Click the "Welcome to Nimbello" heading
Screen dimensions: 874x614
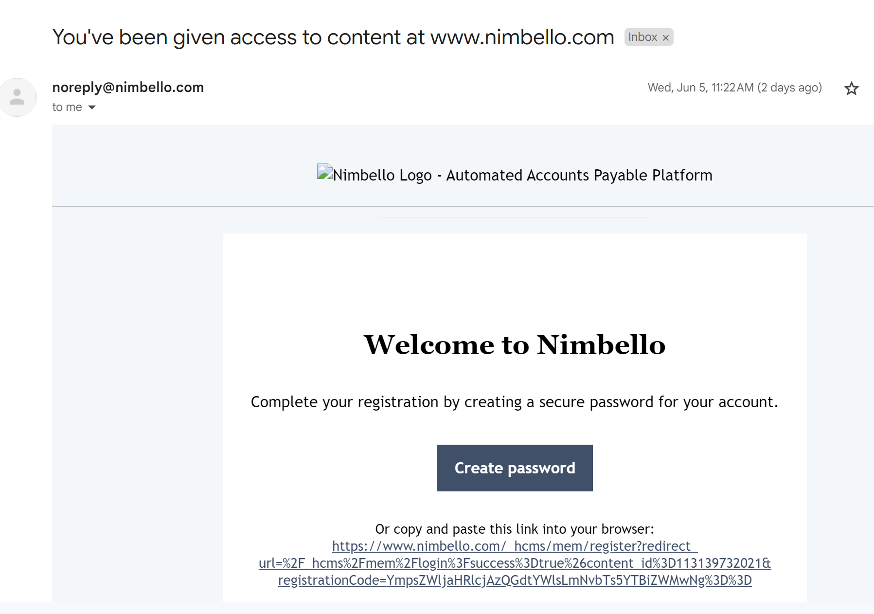pyautogui.click(x=515, y=345)
